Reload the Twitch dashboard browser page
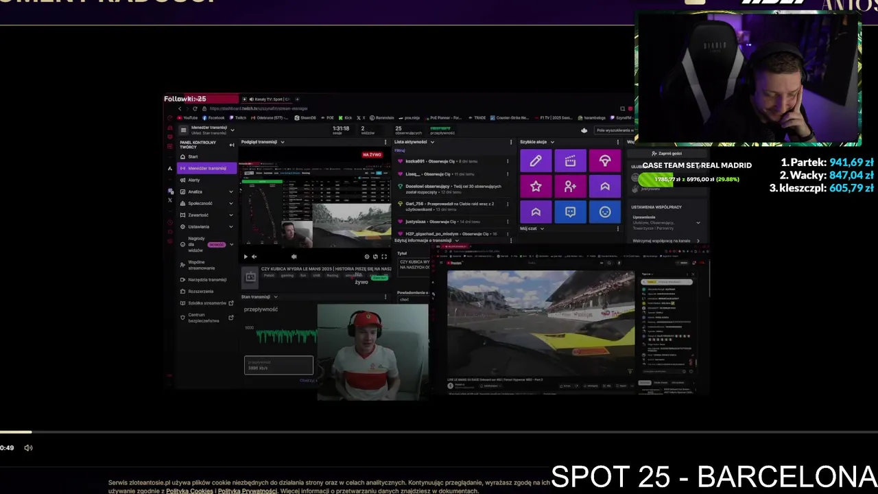878x494 pixels. pyautogui.click(x=195, y=108)
